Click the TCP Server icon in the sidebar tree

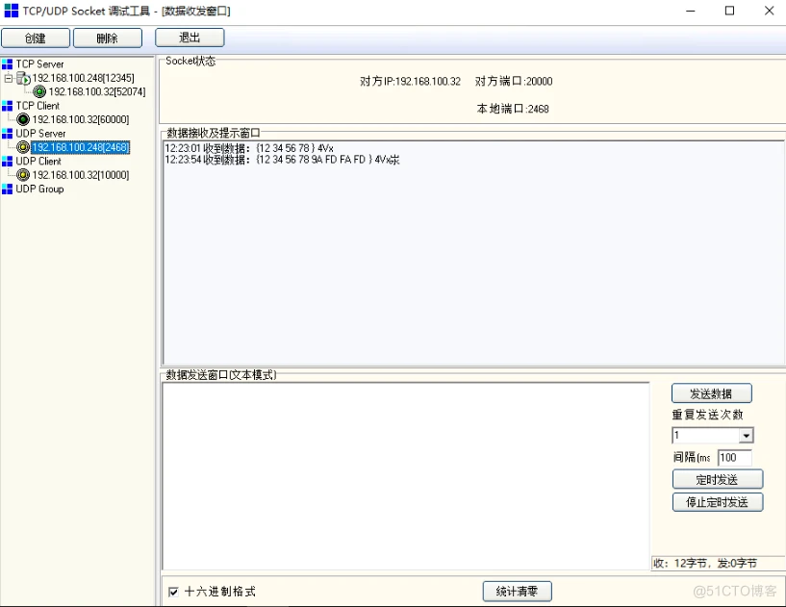[8, 63]
